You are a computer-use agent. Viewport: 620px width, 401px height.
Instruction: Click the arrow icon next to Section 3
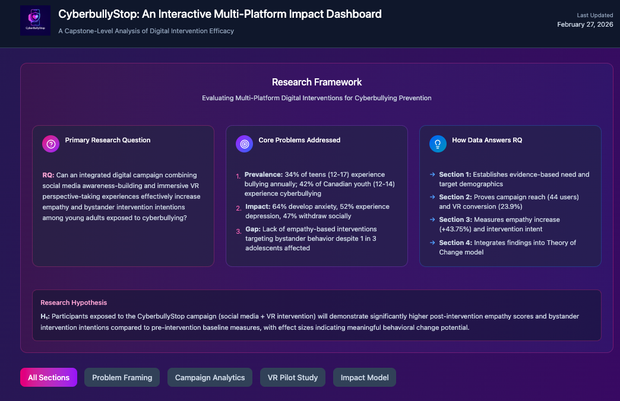432,219
